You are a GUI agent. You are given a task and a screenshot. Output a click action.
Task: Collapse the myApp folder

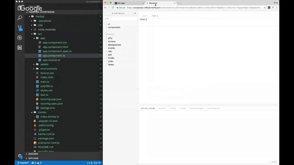[x=29, y=16]
